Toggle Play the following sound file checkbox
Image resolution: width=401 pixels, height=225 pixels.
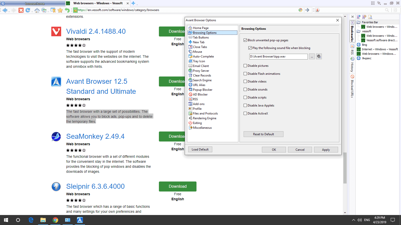tap(250, 48)
